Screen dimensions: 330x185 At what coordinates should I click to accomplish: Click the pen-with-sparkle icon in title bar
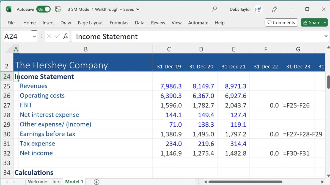(274, 9)
